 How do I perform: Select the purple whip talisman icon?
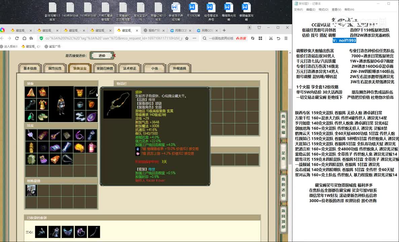(x=80, y=135)
